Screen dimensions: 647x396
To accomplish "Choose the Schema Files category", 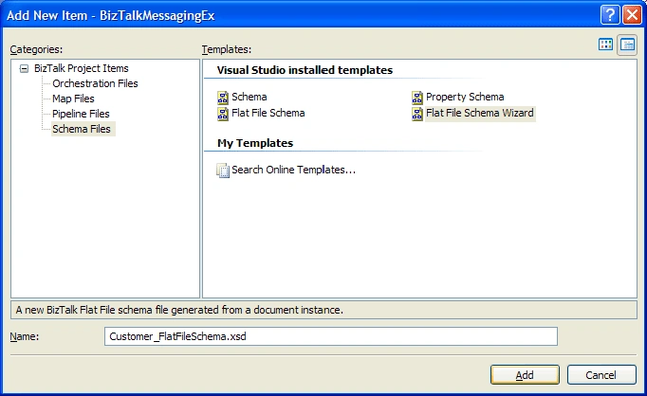I will (82, 129).
